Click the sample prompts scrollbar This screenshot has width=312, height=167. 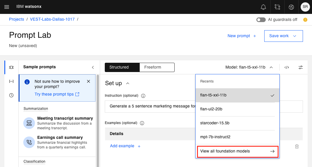click(98, 121)
